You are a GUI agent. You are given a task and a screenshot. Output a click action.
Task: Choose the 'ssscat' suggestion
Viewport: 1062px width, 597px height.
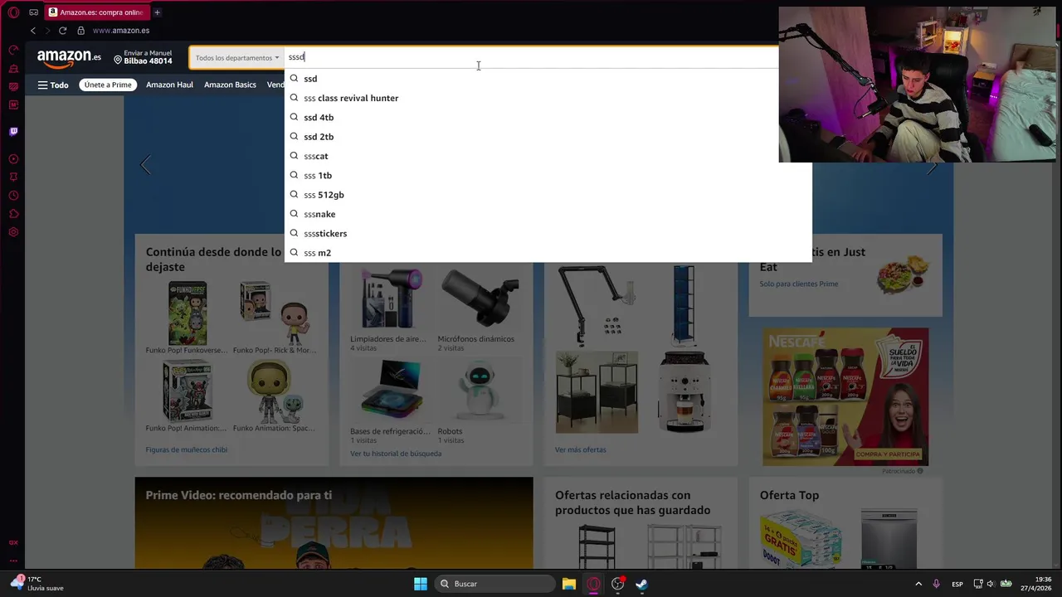pos(548,156)
